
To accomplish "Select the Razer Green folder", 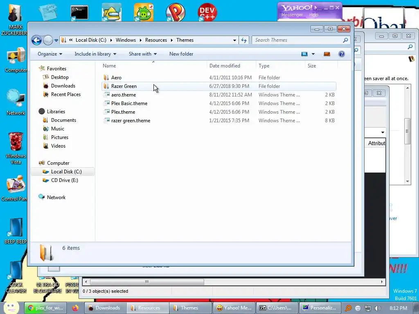I will point(219,86).
